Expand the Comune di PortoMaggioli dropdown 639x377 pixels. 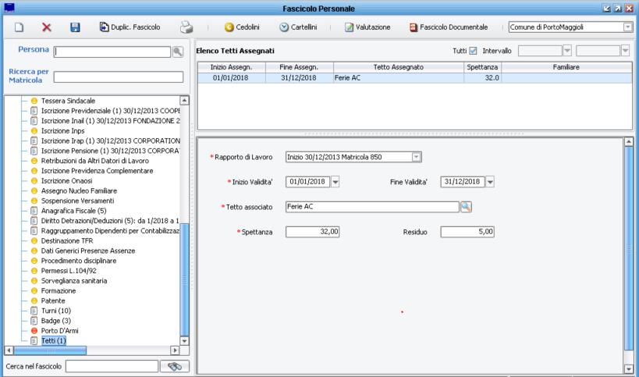628,27
